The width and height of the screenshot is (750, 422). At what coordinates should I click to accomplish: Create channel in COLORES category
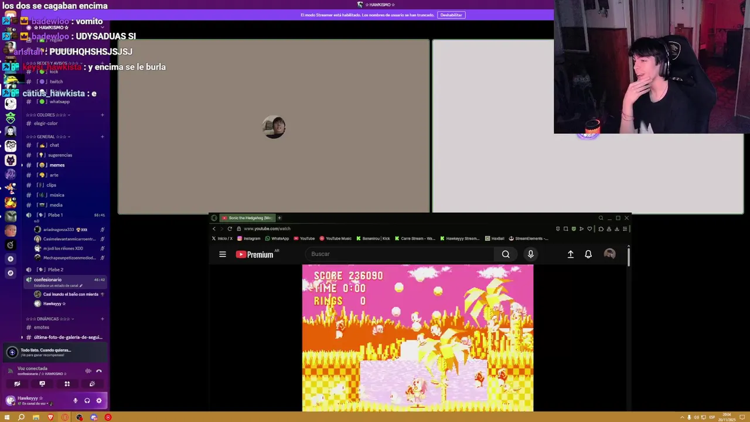[x=102, y=115]
